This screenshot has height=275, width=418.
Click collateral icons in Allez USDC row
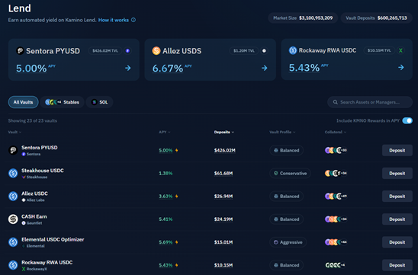point(336,197)
